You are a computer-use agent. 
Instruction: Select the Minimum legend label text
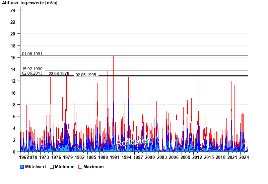click(x=65, y=167)
